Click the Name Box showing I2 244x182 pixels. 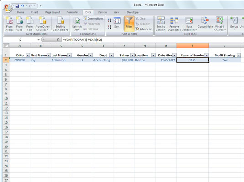[x=20, y=40]
